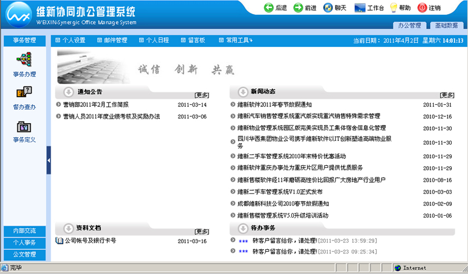468x274 pixels.
Task: Open news 四川华西集团物业公司携手维新软件
Action: 314,142
